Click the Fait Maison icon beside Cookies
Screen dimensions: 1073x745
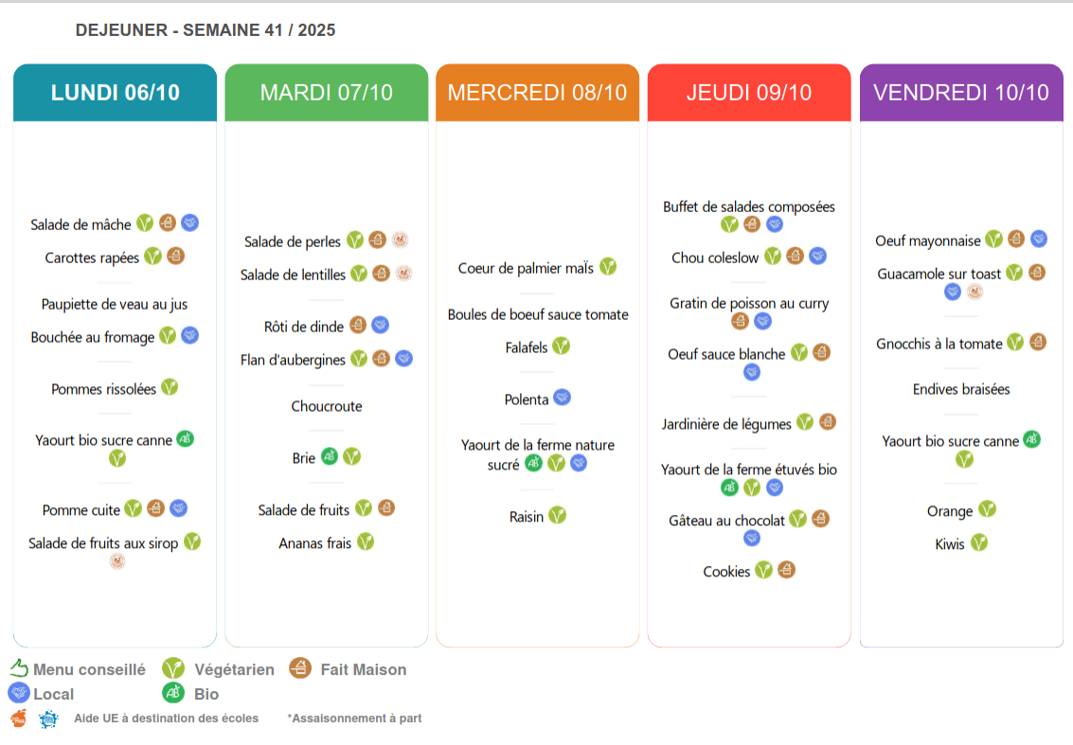(x=786, y=570)
